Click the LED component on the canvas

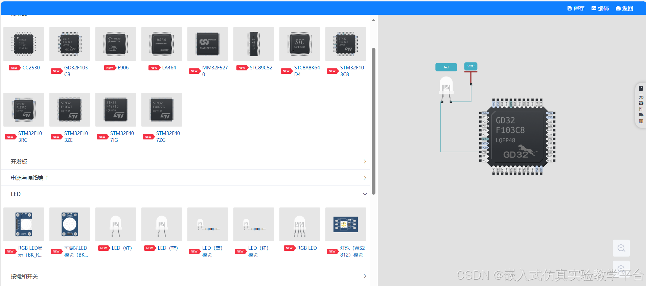(446, 89)
